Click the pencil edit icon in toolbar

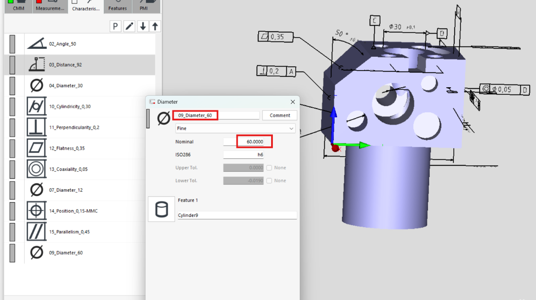click(x=129, y=26)
